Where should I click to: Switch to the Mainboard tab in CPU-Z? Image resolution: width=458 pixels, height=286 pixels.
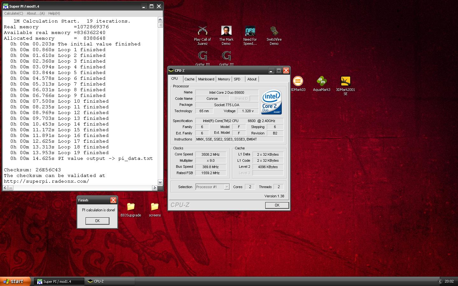[206, 79]
